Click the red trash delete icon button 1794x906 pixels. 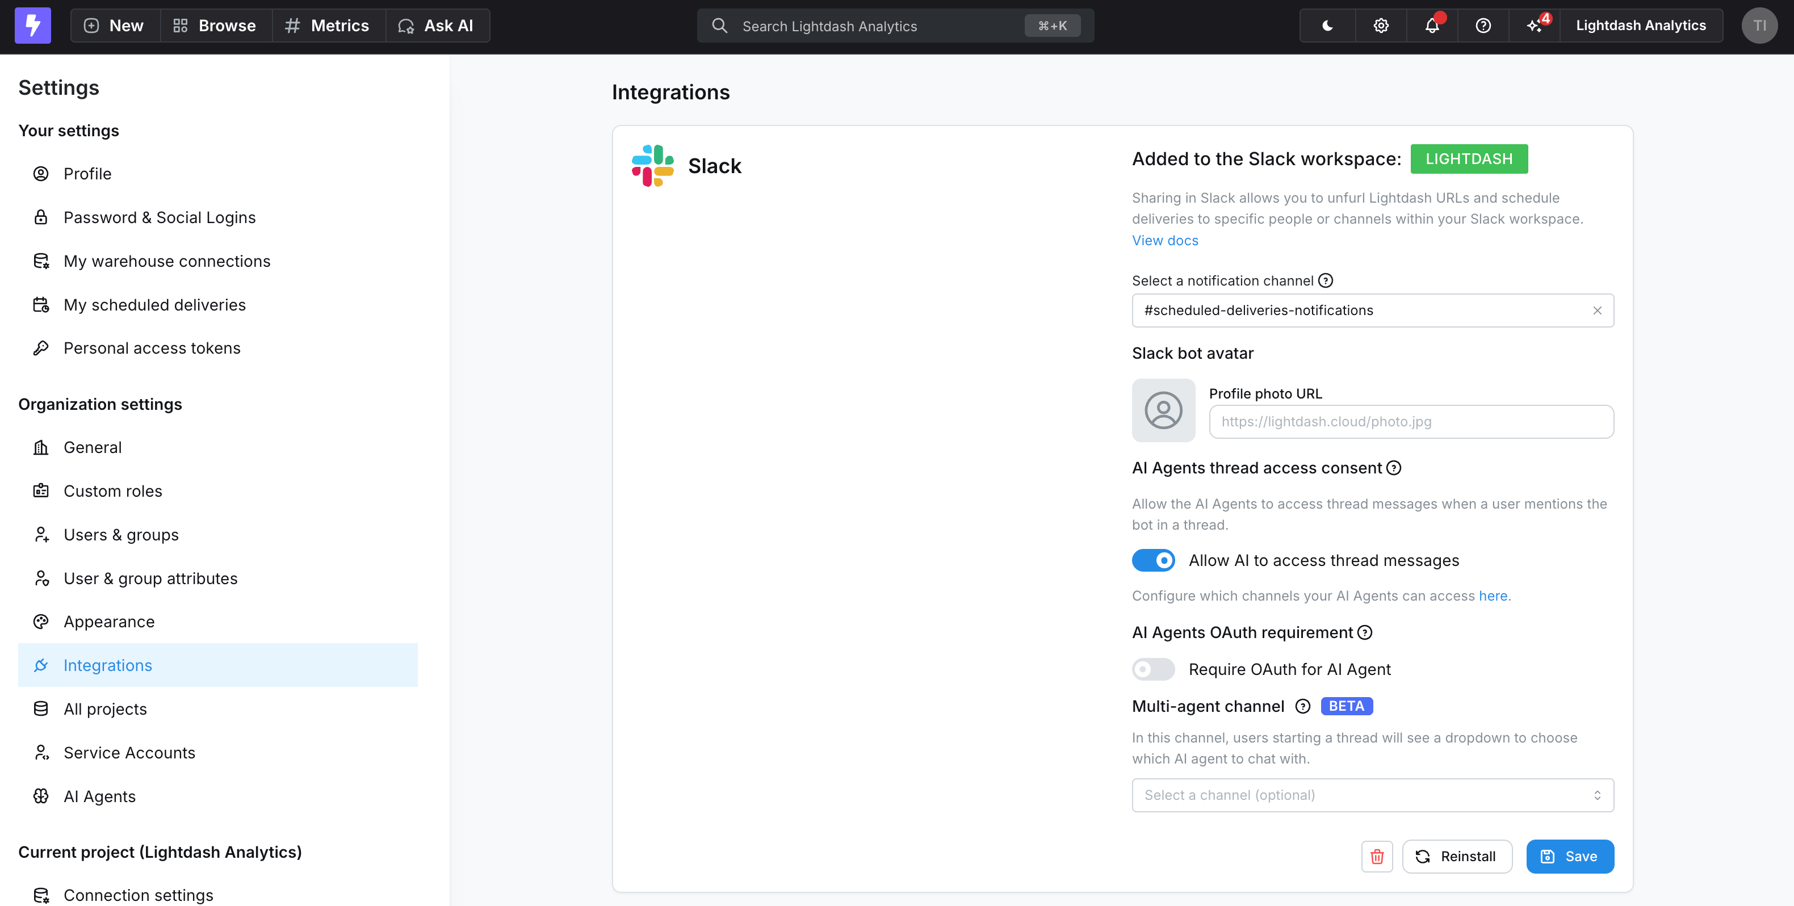click(x=1377, y=856)
